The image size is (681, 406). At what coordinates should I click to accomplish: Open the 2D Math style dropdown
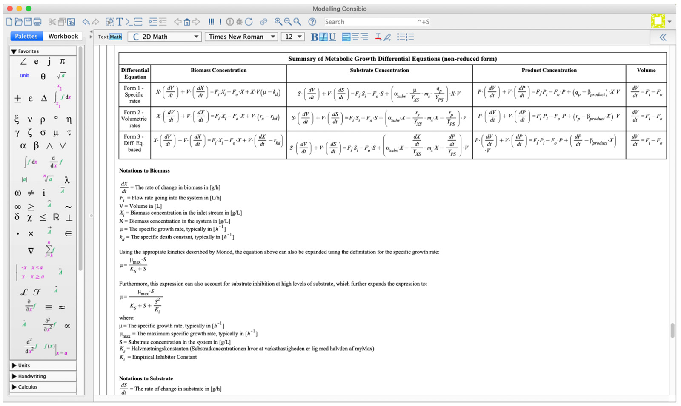click(164, 37)
